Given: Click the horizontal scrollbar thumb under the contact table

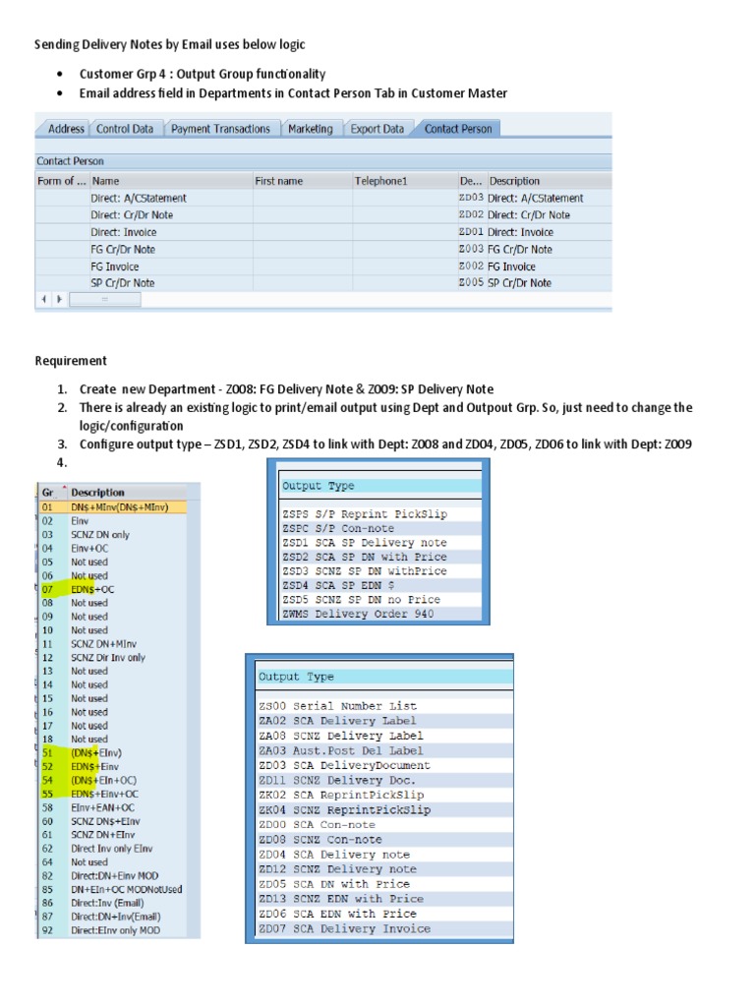Looking at the screenshot, I should [104, 299].
